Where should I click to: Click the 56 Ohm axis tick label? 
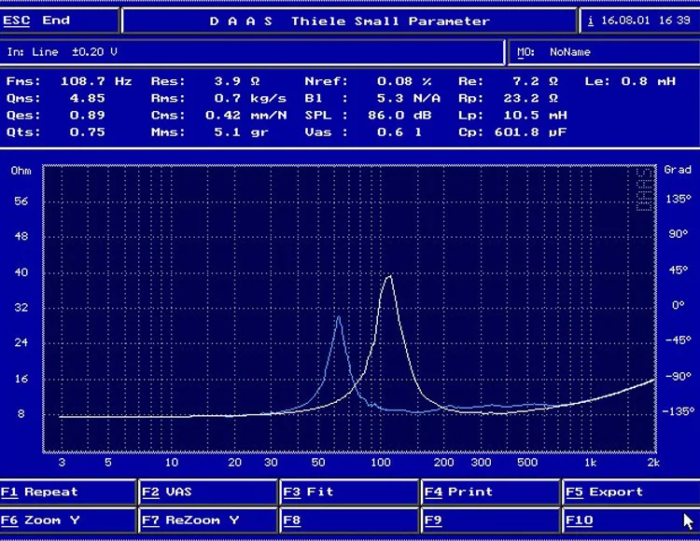21,201
